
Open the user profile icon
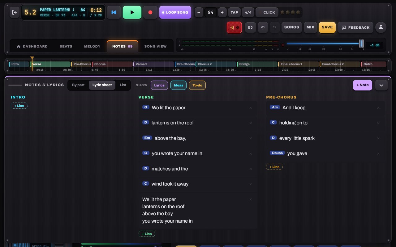pyautogui.click(x=381, y=27)
